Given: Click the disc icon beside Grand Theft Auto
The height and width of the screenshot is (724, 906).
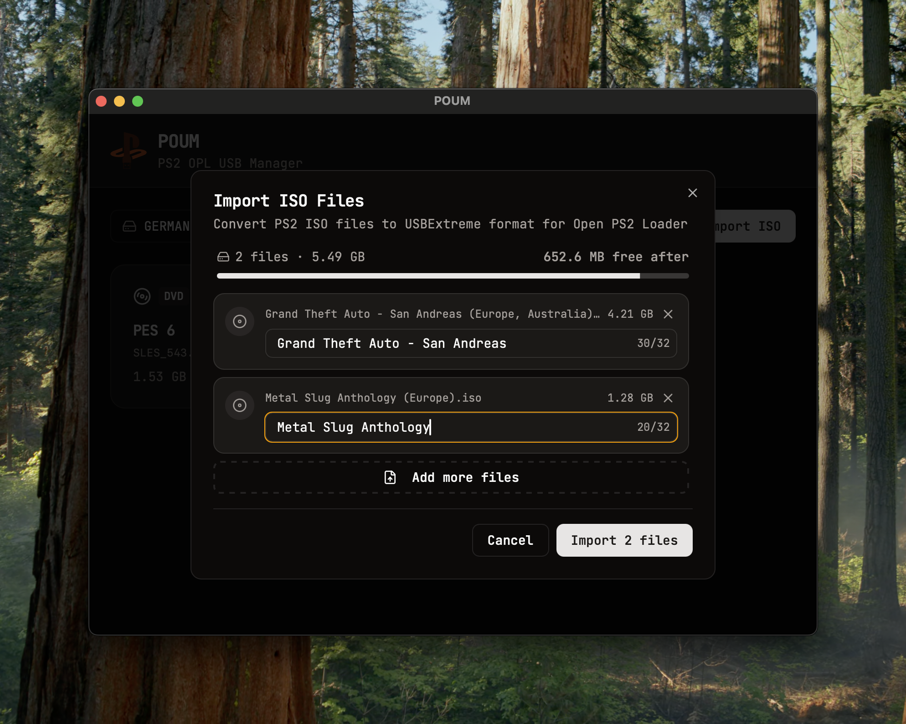Looking at the screenshot, I should (240, 321).
